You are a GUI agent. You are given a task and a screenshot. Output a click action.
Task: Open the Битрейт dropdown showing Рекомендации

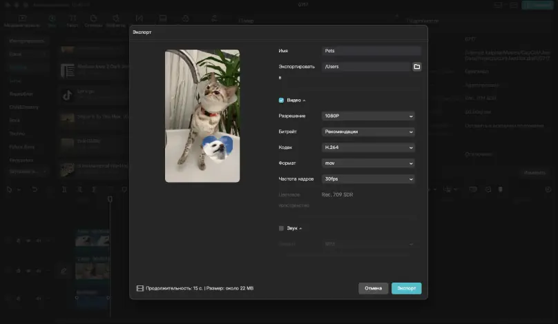tap(368, 132)
